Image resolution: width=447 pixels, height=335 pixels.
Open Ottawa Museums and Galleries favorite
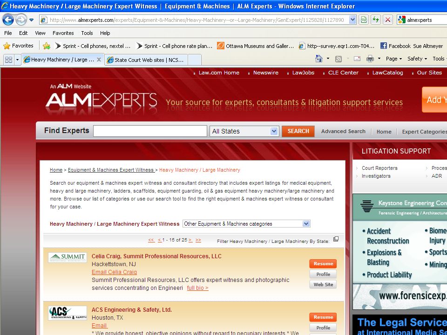[256, 46]
